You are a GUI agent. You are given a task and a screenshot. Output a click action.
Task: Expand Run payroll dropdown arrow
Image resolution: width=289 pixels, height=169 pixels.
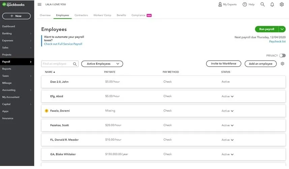[x=282, y=29]
